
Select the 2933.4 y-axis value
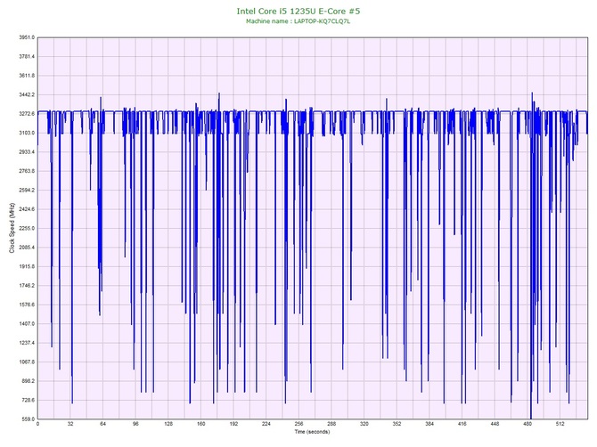point(26,152)
